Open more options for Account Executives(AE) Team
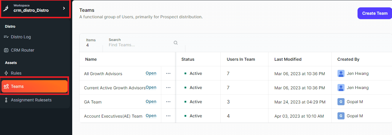Screen dimensions: 392x135 [168, 116]
